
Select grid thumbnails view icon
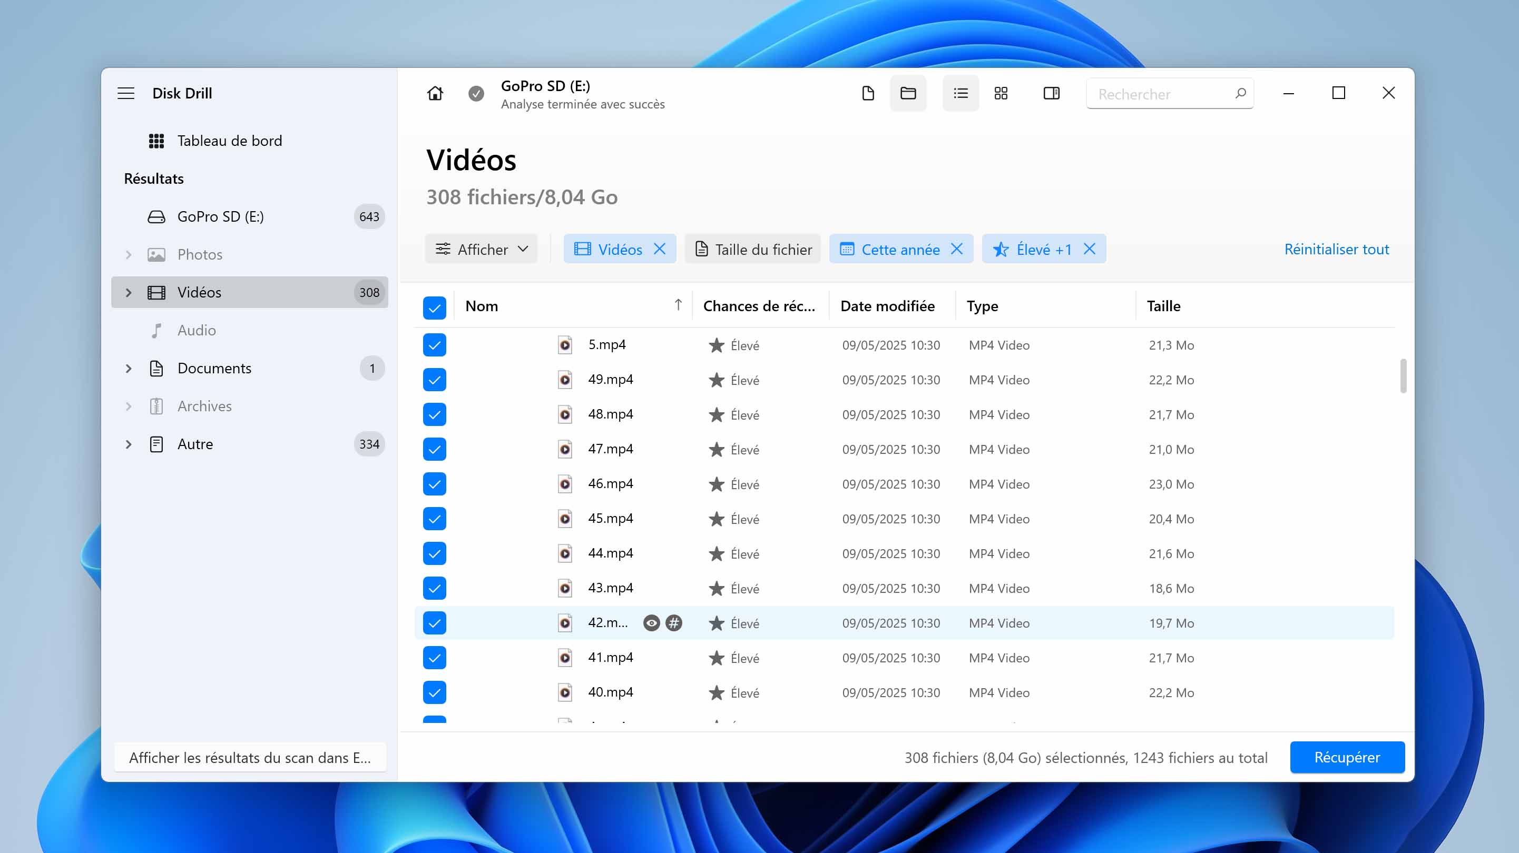click(1001, 93)
